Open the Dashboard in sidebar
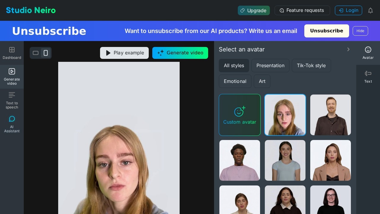Image resolution: width=380 pixels, height=214 pixels. click(12, 53)
